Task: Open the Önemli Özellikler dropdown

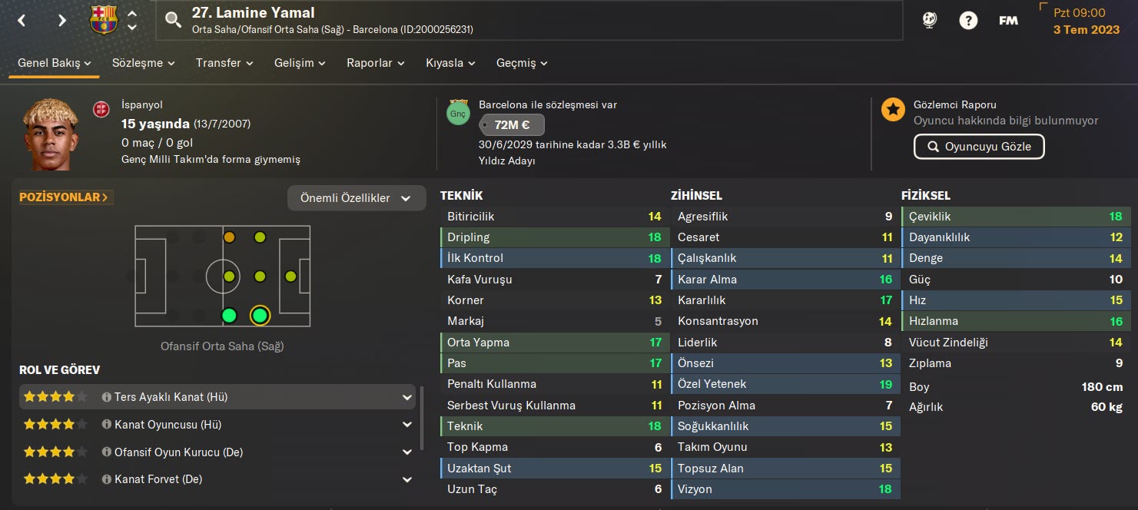Action: click(357, 198)
